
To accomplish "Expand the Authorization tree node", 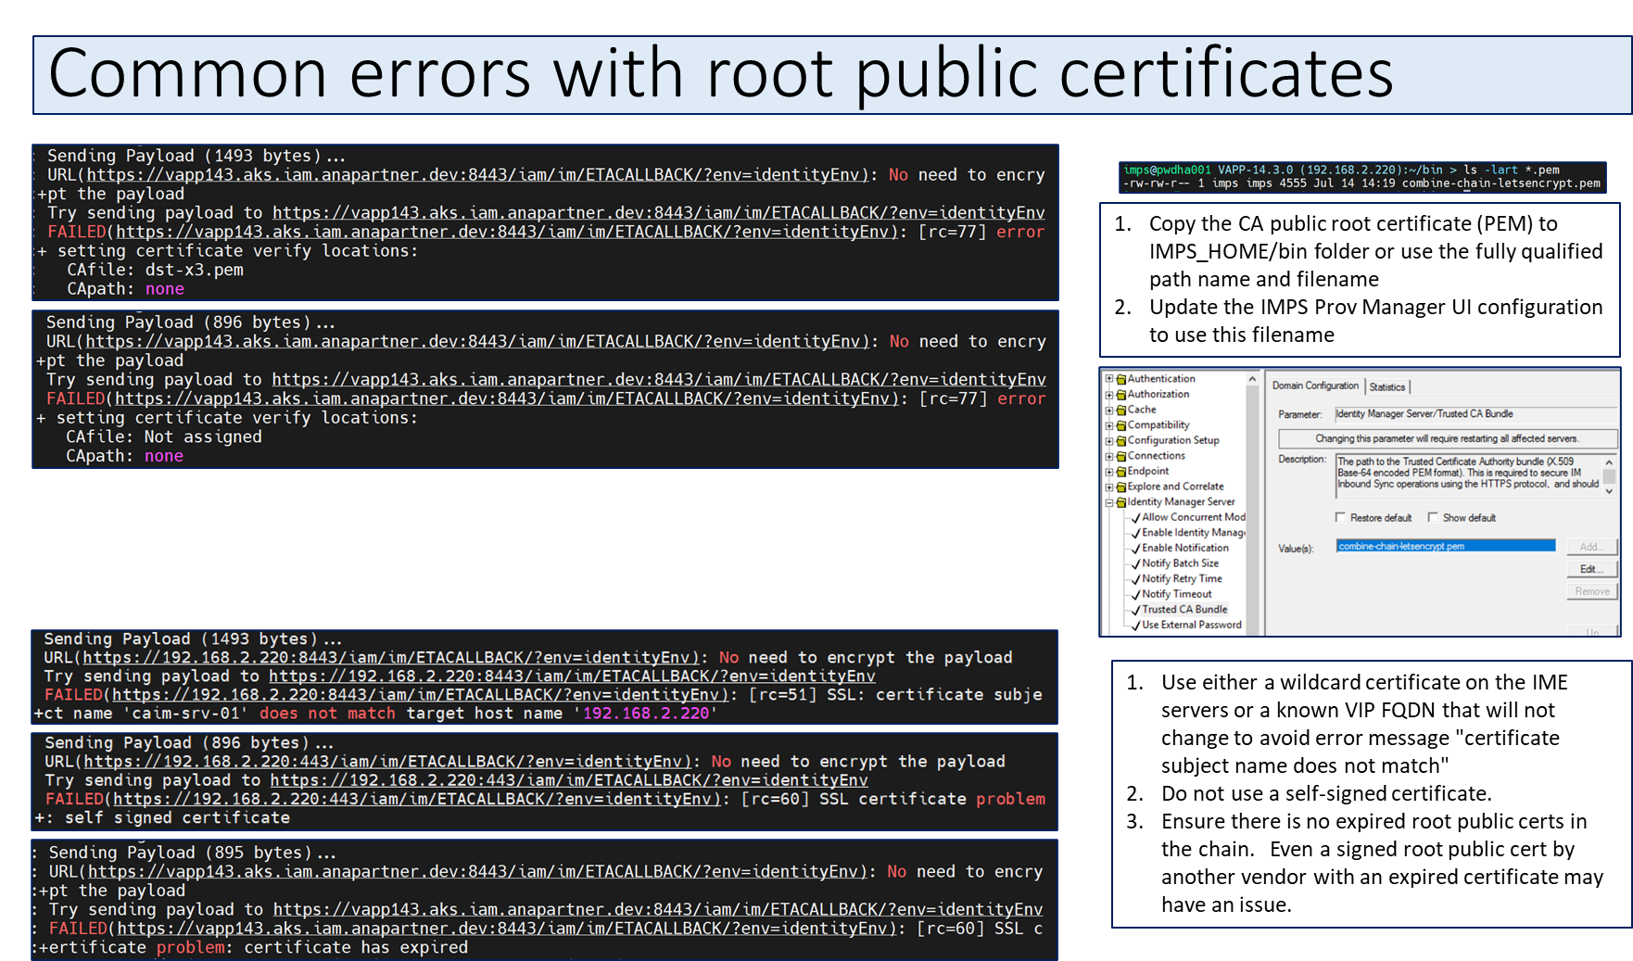I will coord(1109,395).
